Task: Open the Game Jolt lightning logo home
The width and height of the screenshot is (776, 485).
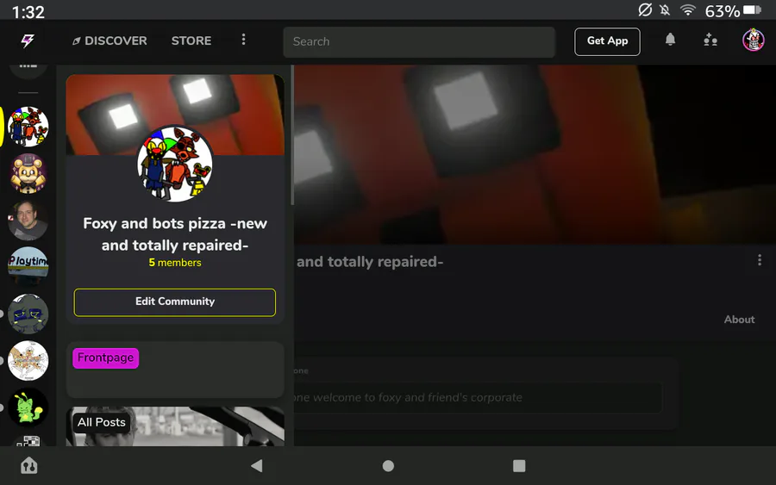Action: click(28, 40)
